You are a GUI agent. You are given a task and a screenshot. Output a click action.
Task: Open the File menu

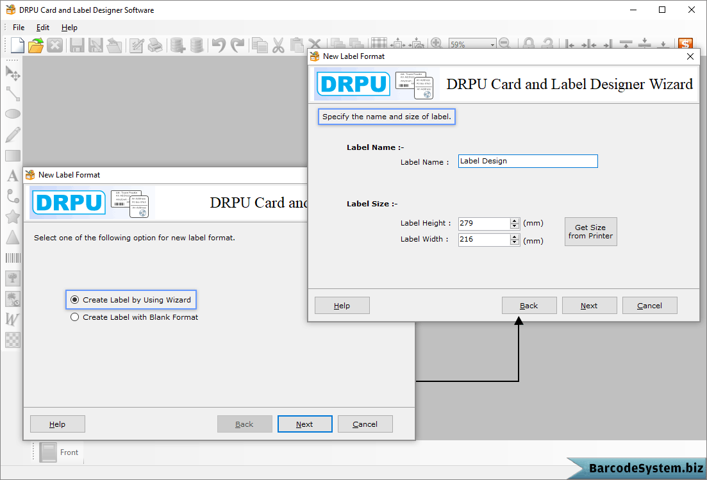tap(19, 28)
